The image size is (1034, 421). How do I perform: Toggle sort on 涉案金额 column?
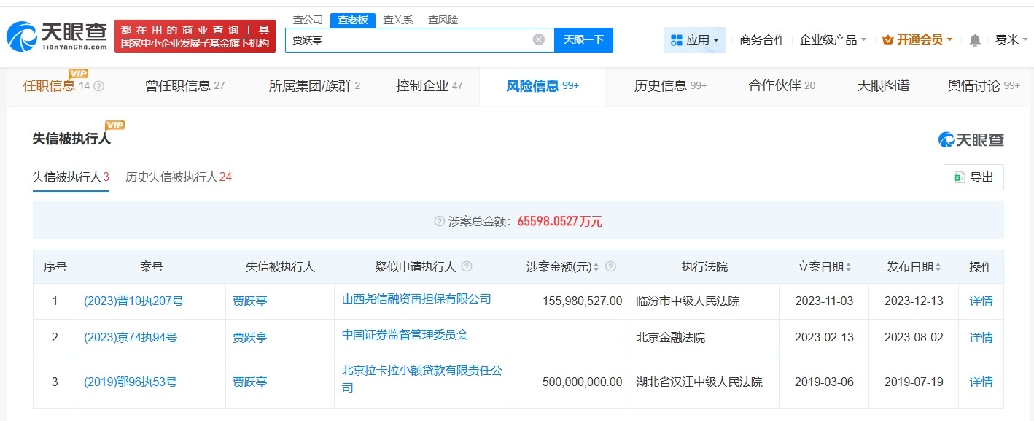(x=596, y=266)
